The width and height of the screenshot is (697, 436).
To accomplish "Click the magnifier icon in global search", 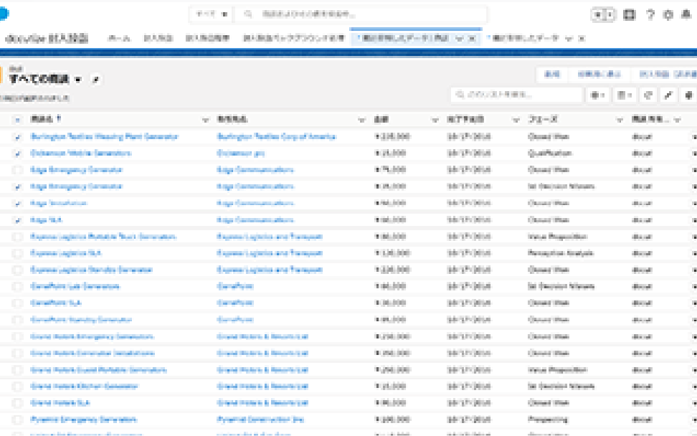I will (248, 14).
